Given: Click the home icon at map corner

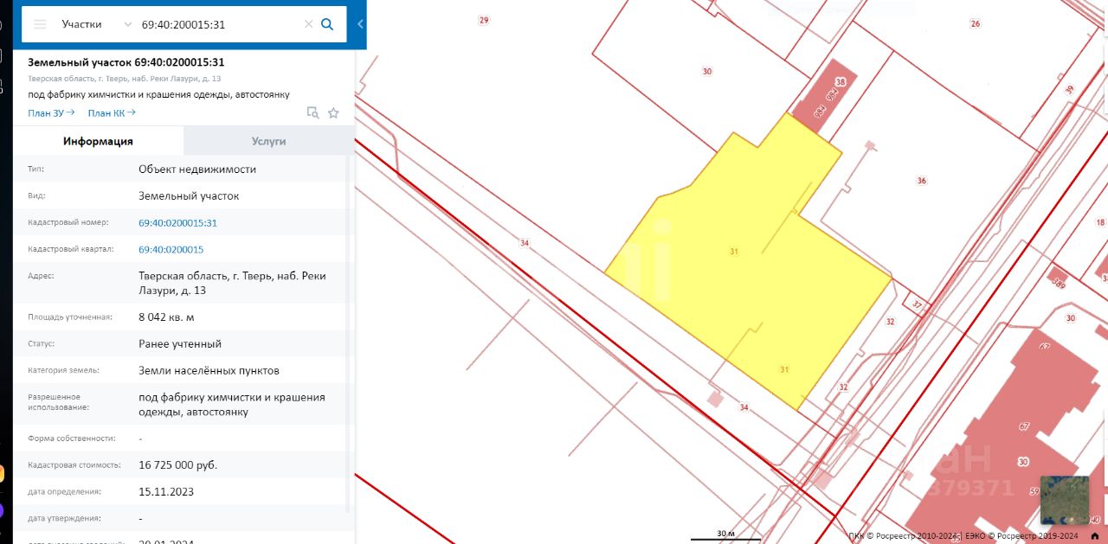Looking at the screenshot, I should click(1095, 535).
